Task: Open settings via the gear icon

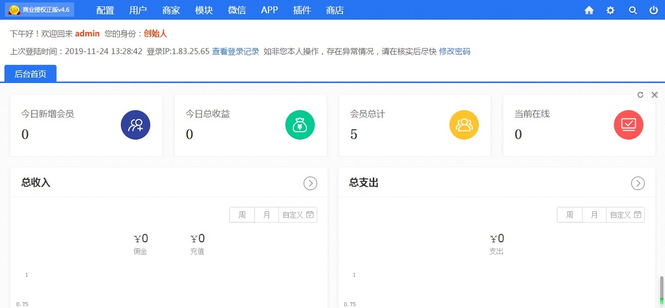Action: [610, 10]
